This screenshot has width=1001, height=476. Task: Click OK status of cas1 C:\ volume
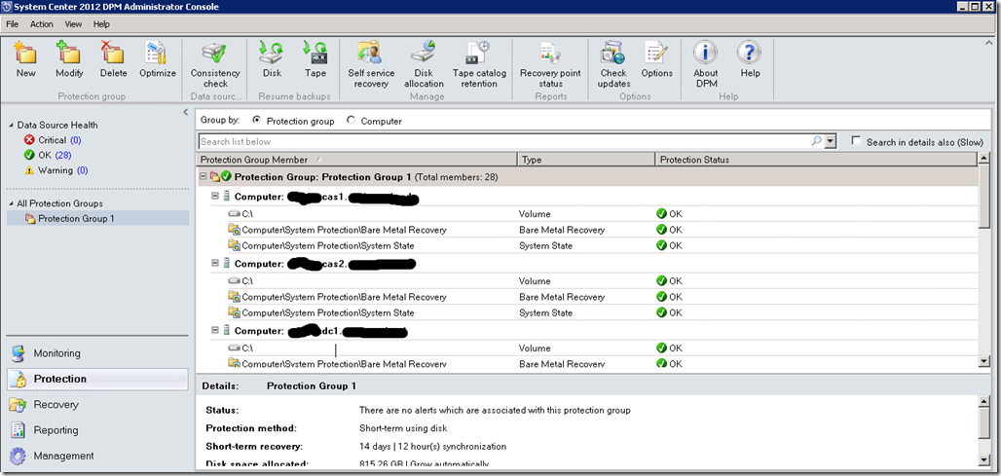tap(670, 214)
